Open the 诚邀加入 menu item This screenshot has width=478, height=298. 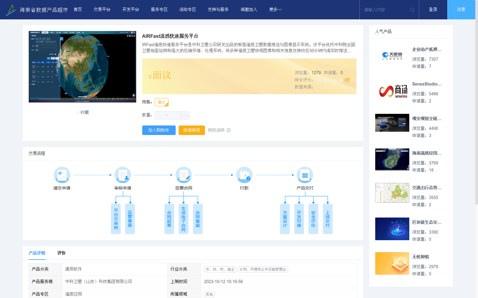(x=249, y=10)
